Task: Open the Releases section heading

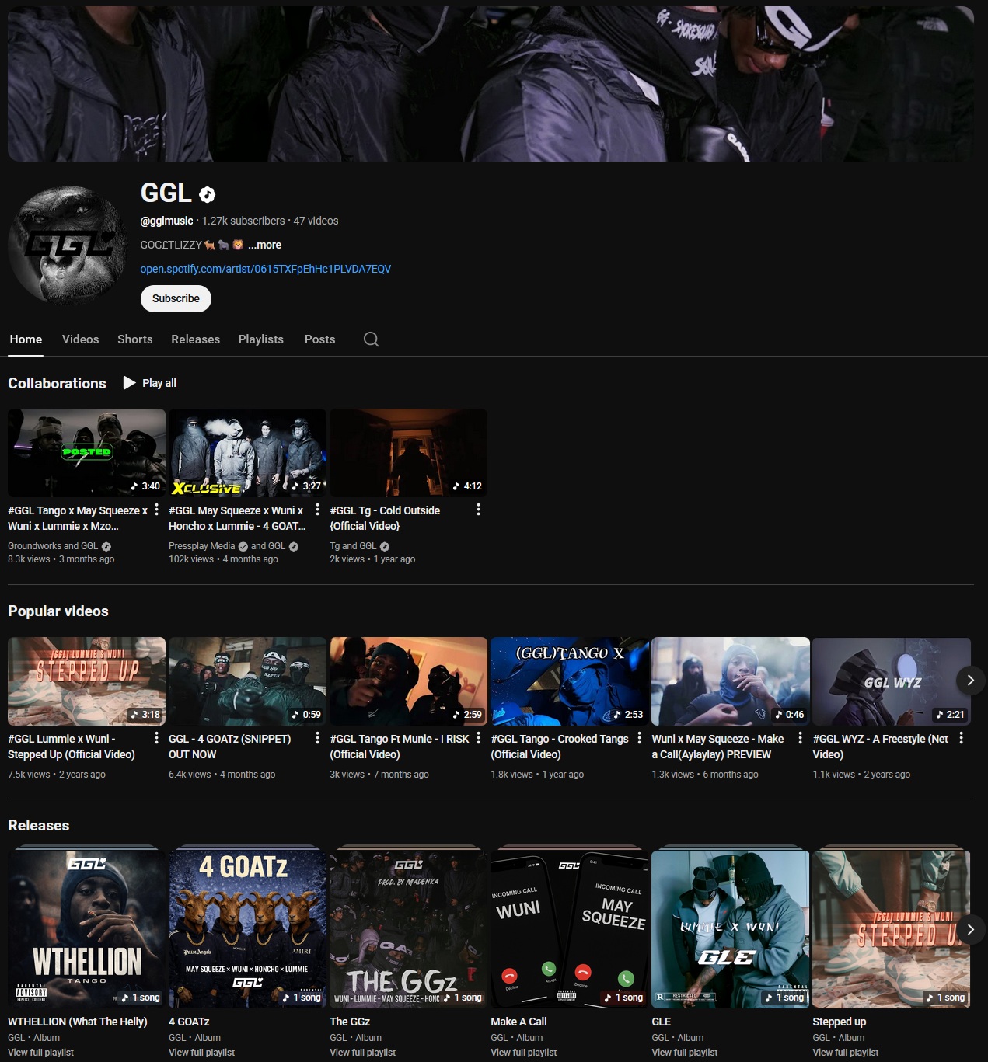Action: (39, 826)
